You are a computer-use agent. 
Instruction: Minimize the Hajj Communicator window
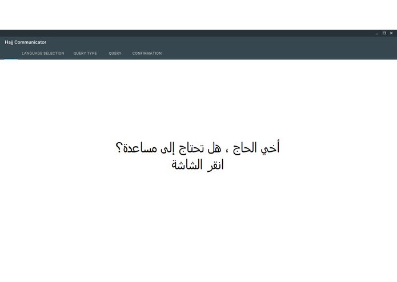coord(377,33)
